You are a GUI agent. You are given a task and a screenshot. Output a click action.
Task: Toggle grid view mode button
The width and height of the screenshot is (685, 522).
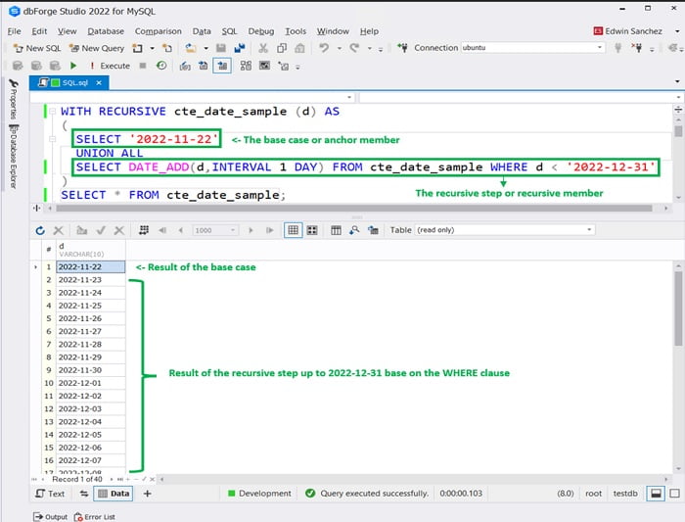[x=292, y=230]
